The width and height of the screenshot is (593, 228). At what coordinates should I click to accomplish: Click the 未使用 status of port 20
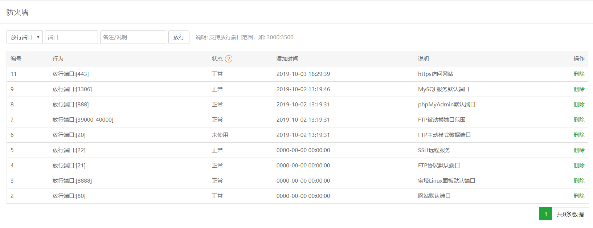click(220, 135)
